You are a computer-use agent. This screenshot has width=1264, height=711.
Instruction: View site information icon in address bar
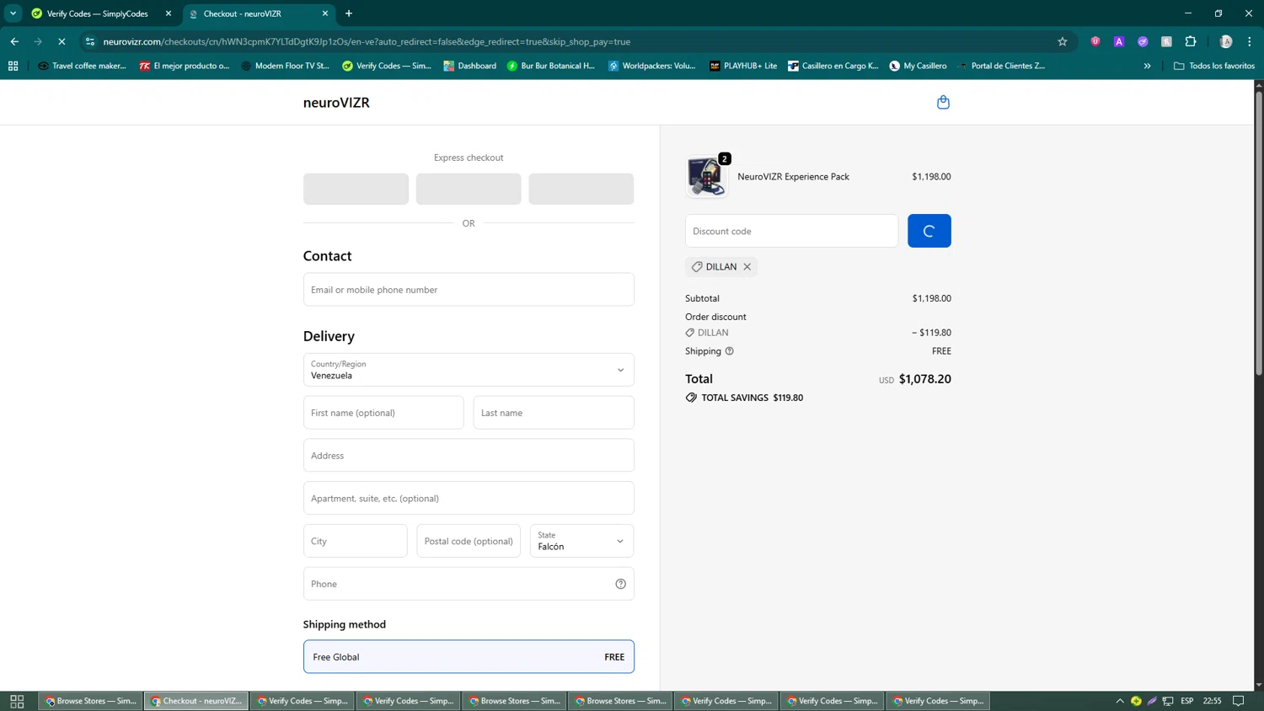pos(90,41)
